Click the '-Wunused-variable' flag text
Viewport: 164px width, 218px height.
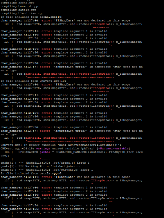[113, 149]
